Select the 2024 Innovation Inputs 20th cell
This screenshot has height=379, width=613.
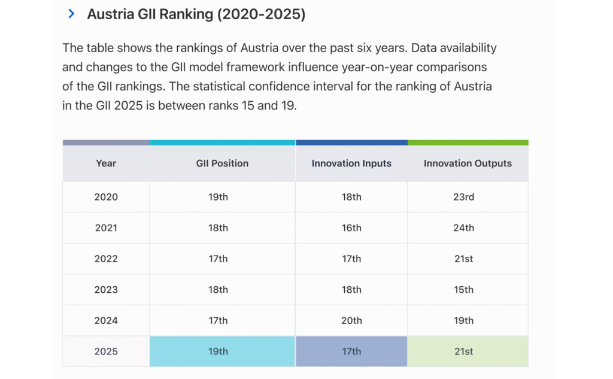click(351, 321)
